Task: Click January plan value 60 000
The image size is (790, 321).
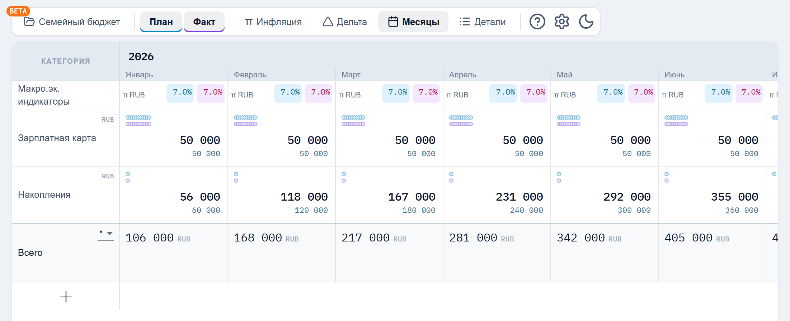Action: coord(206,210)
